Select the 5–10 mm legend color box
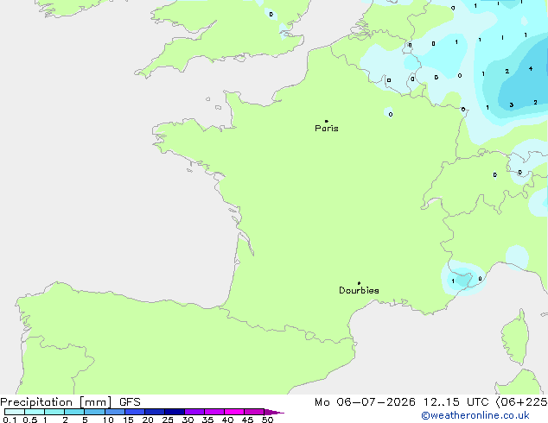Viewport: 548px width, 423px height. (94, 412)
